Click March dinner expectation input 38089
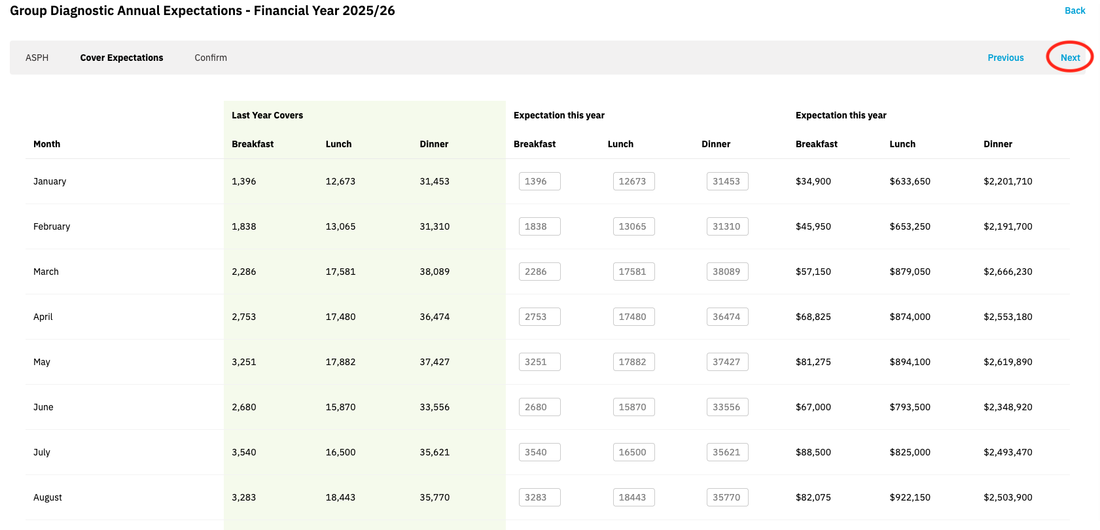 pyautogui.click(x=727, y=272)
